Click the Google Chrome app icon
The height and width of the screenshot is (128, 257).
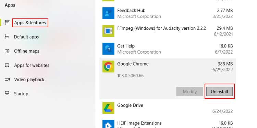[x=108, y=67]
